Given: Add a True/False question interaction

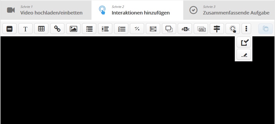Looking at the screenshot, I should point(137,29).
